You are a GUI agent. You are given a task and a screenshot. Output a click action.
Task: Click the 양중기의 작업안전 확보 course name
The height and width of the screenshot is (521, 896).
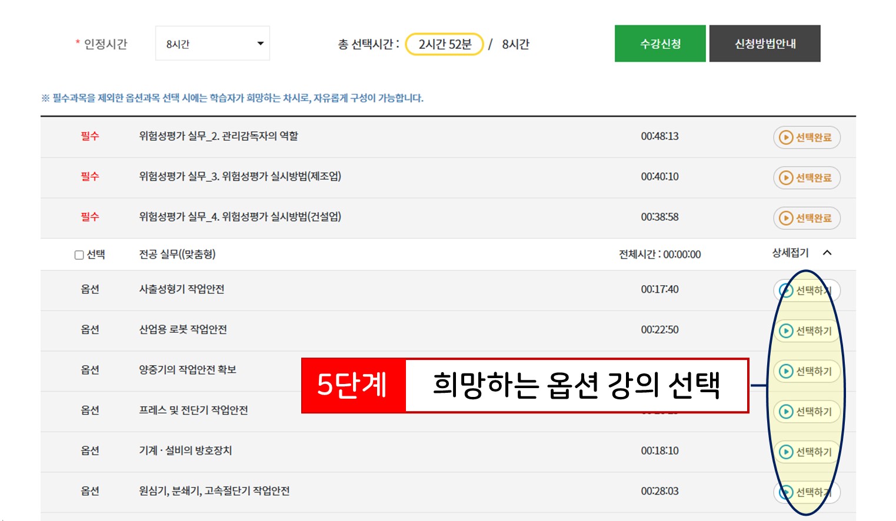187,369
